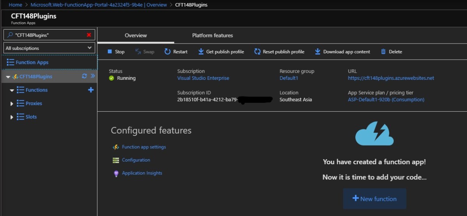Screen dimensions: 467x216
Task: Click the double chevron next to CFT148Plugins
Action: click(x=93, y=76)
